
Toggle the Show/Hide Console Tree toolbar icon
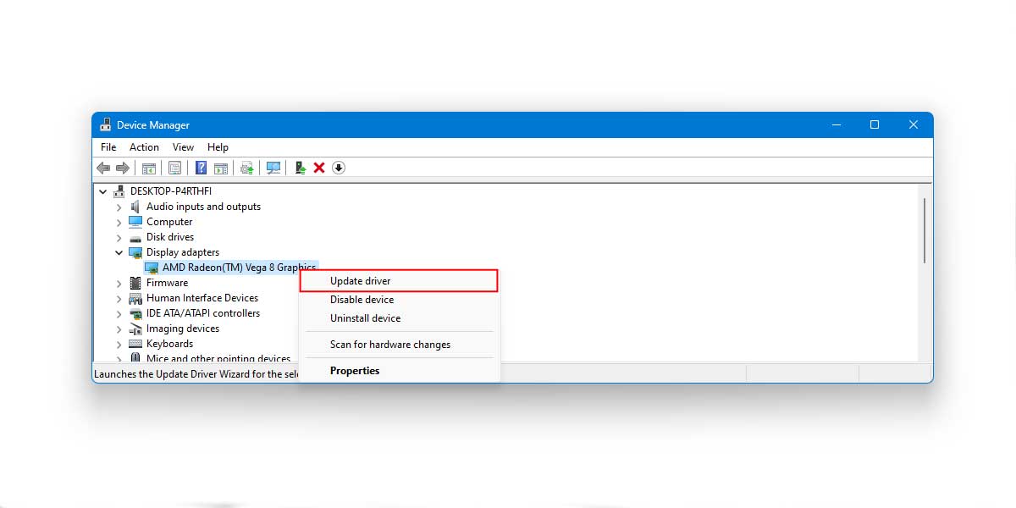pos(149,168)
